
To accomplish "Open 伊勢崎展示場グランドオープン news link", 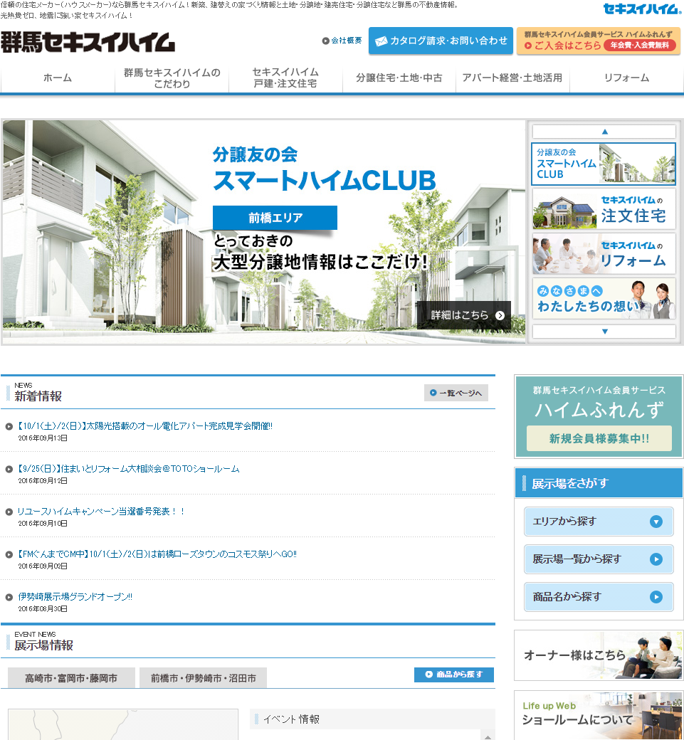I will click(x=75, y=596).
